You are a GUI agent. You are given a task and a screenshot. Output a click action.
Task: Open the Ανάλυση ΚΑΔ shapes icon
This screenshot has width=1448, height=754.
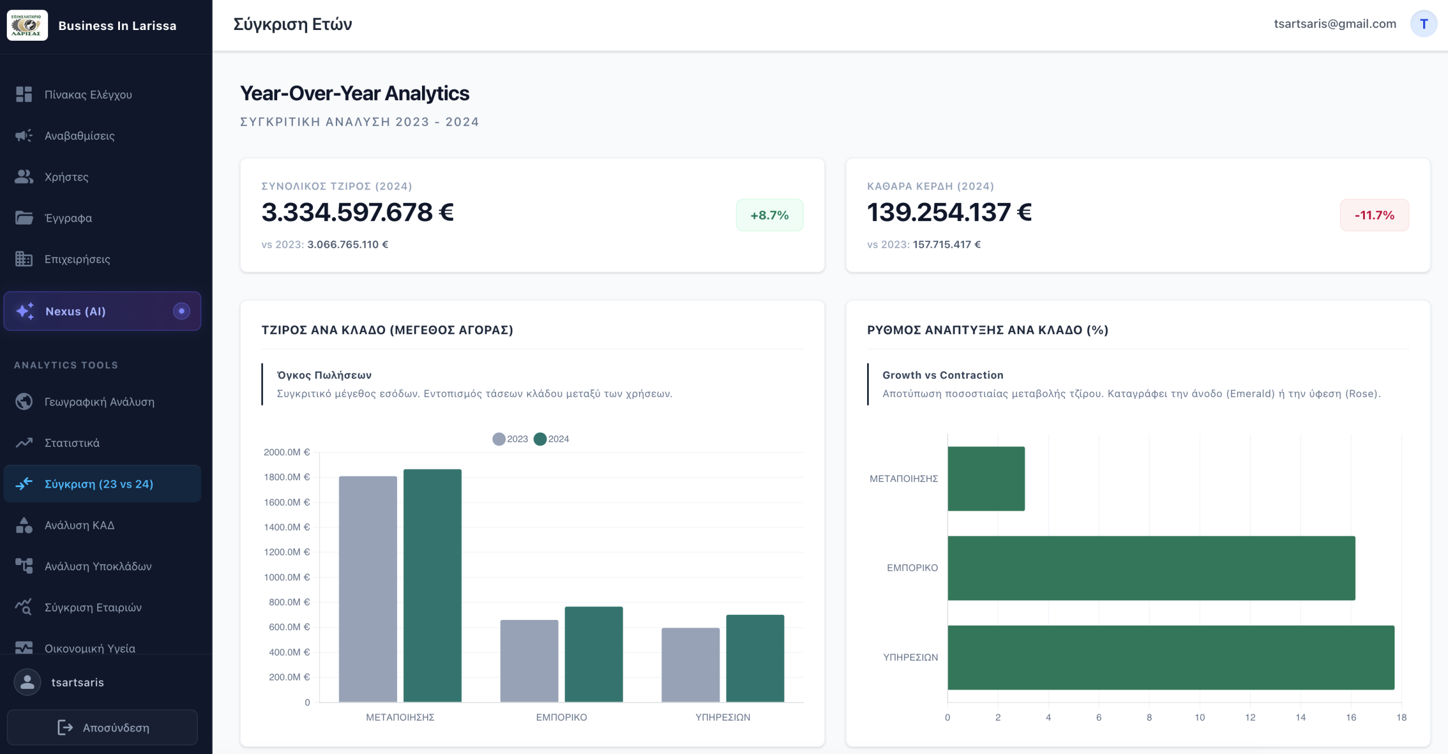pyautogui.click(x=24, y=525)
